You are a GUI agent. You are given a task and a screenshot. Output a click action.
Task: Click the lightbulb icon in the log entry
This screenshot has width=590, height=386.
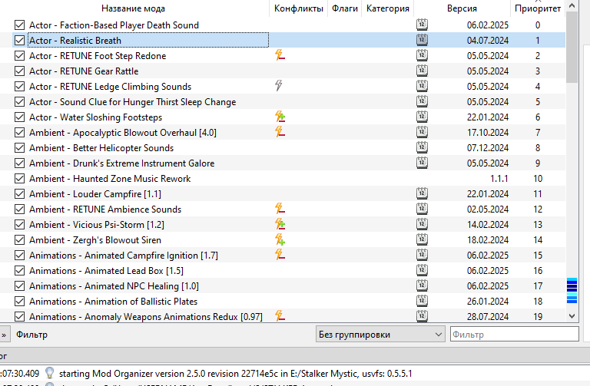tap(50, 373)
